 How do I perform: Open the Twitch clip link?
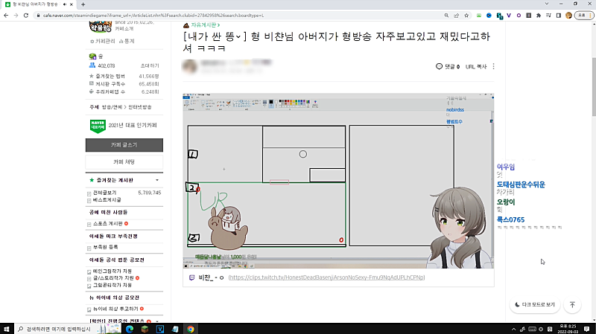click(x=326, y=277)
